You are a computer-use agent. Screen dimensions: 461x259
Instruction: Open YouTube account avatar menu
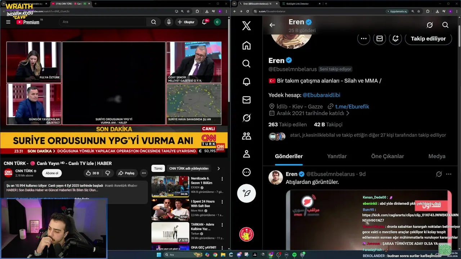pos(217,22)
